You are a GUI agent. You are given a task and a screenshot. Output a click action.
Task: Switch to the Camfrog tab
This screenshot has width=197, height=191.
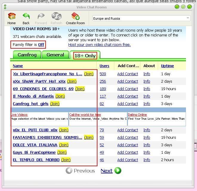pos(27,55)
